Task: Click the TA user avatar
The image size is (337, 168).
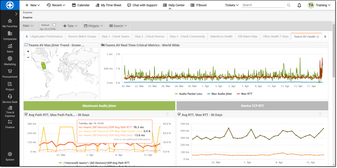Action: click(x=311, y=5)
